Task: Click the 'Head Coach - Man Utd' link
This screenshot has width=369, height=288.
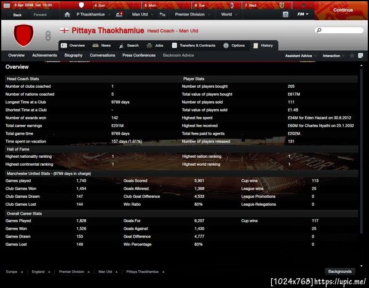Action: point(173,31)
